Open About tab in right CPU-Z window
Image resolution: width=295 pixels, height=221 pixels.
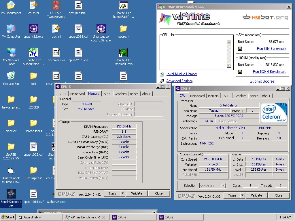(266, 96)
